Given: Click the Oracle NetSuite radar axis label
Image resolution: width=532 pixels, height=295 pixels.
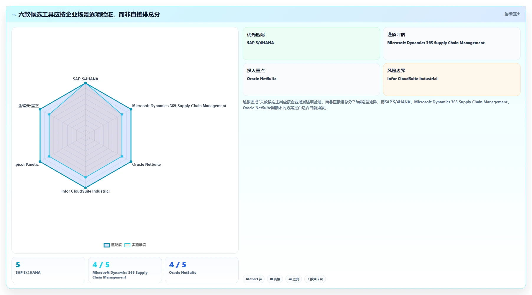Looking at the screenshot, I should coord(147,164).
